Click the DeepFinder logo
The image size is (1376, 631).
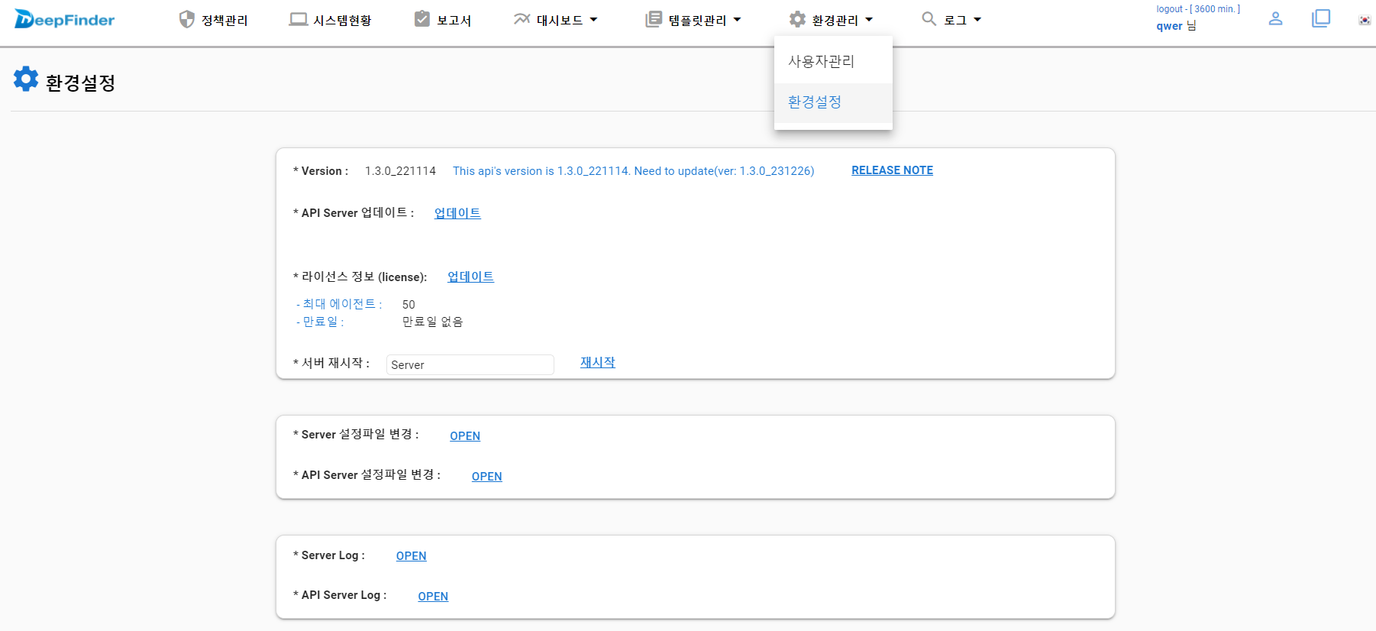point(65,20)
